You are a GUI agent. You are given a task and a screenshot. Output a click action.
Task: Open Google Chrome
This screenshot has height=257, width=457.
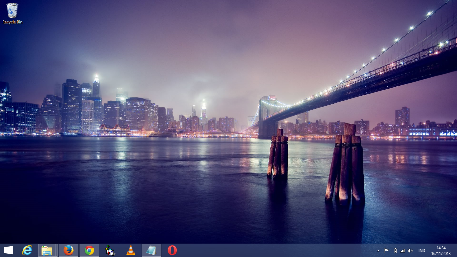pyautogui.click(x=89, y=250)
